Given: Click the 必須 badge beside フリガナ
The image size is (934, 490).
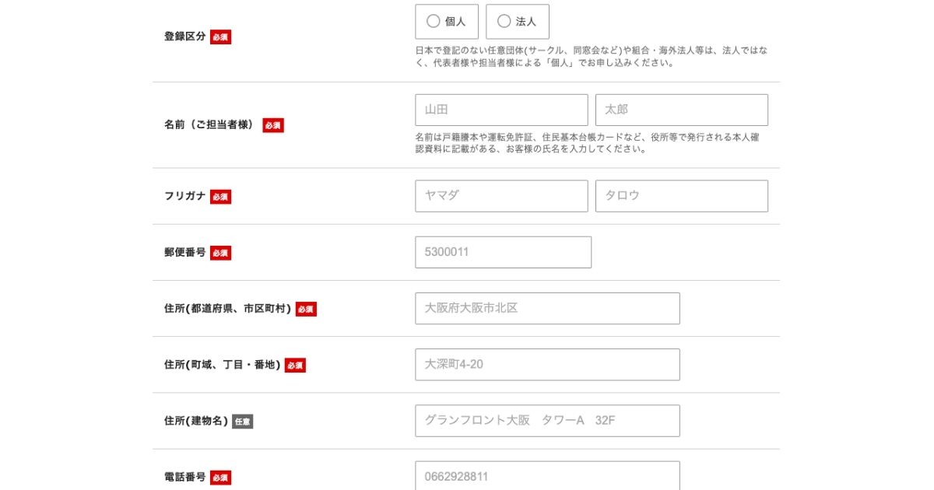Looking at the screenshot, I should coord(219,197).
